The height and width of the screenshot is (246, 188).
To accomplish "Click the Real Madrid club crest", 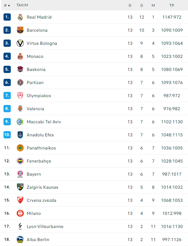I will [20, 17].
